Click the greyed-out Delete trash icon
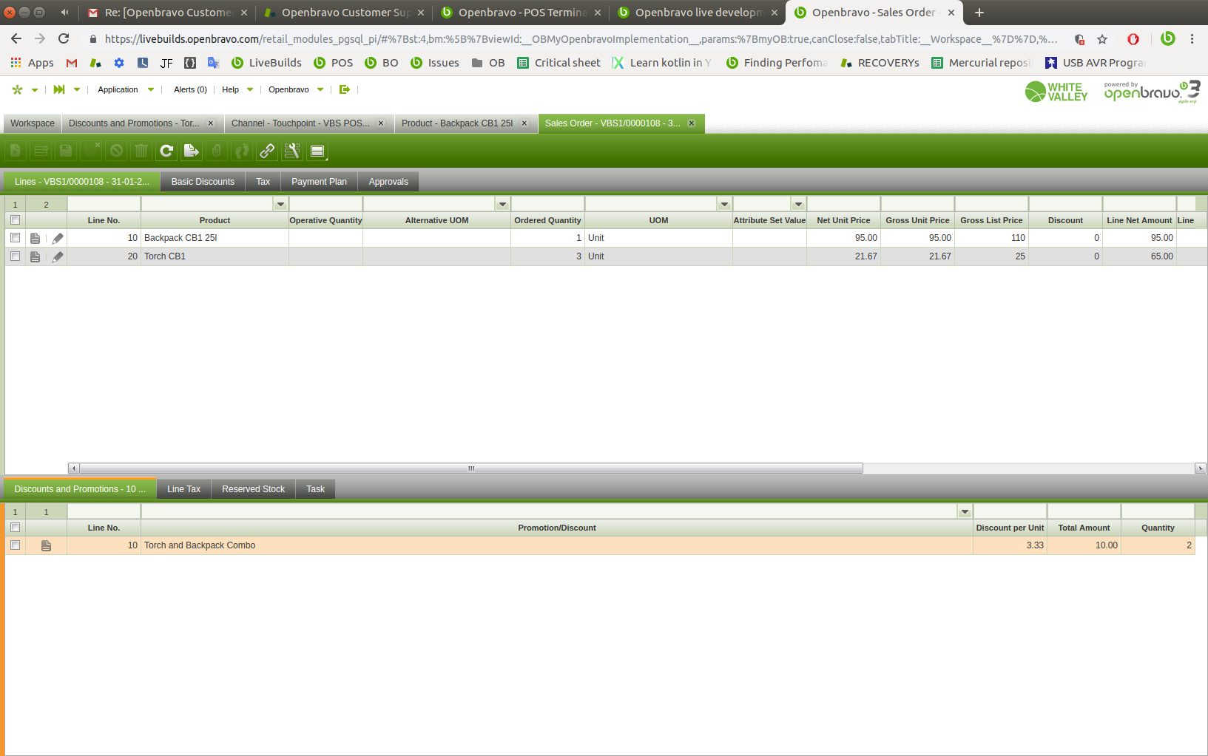1208x756 pixels. 141,151
